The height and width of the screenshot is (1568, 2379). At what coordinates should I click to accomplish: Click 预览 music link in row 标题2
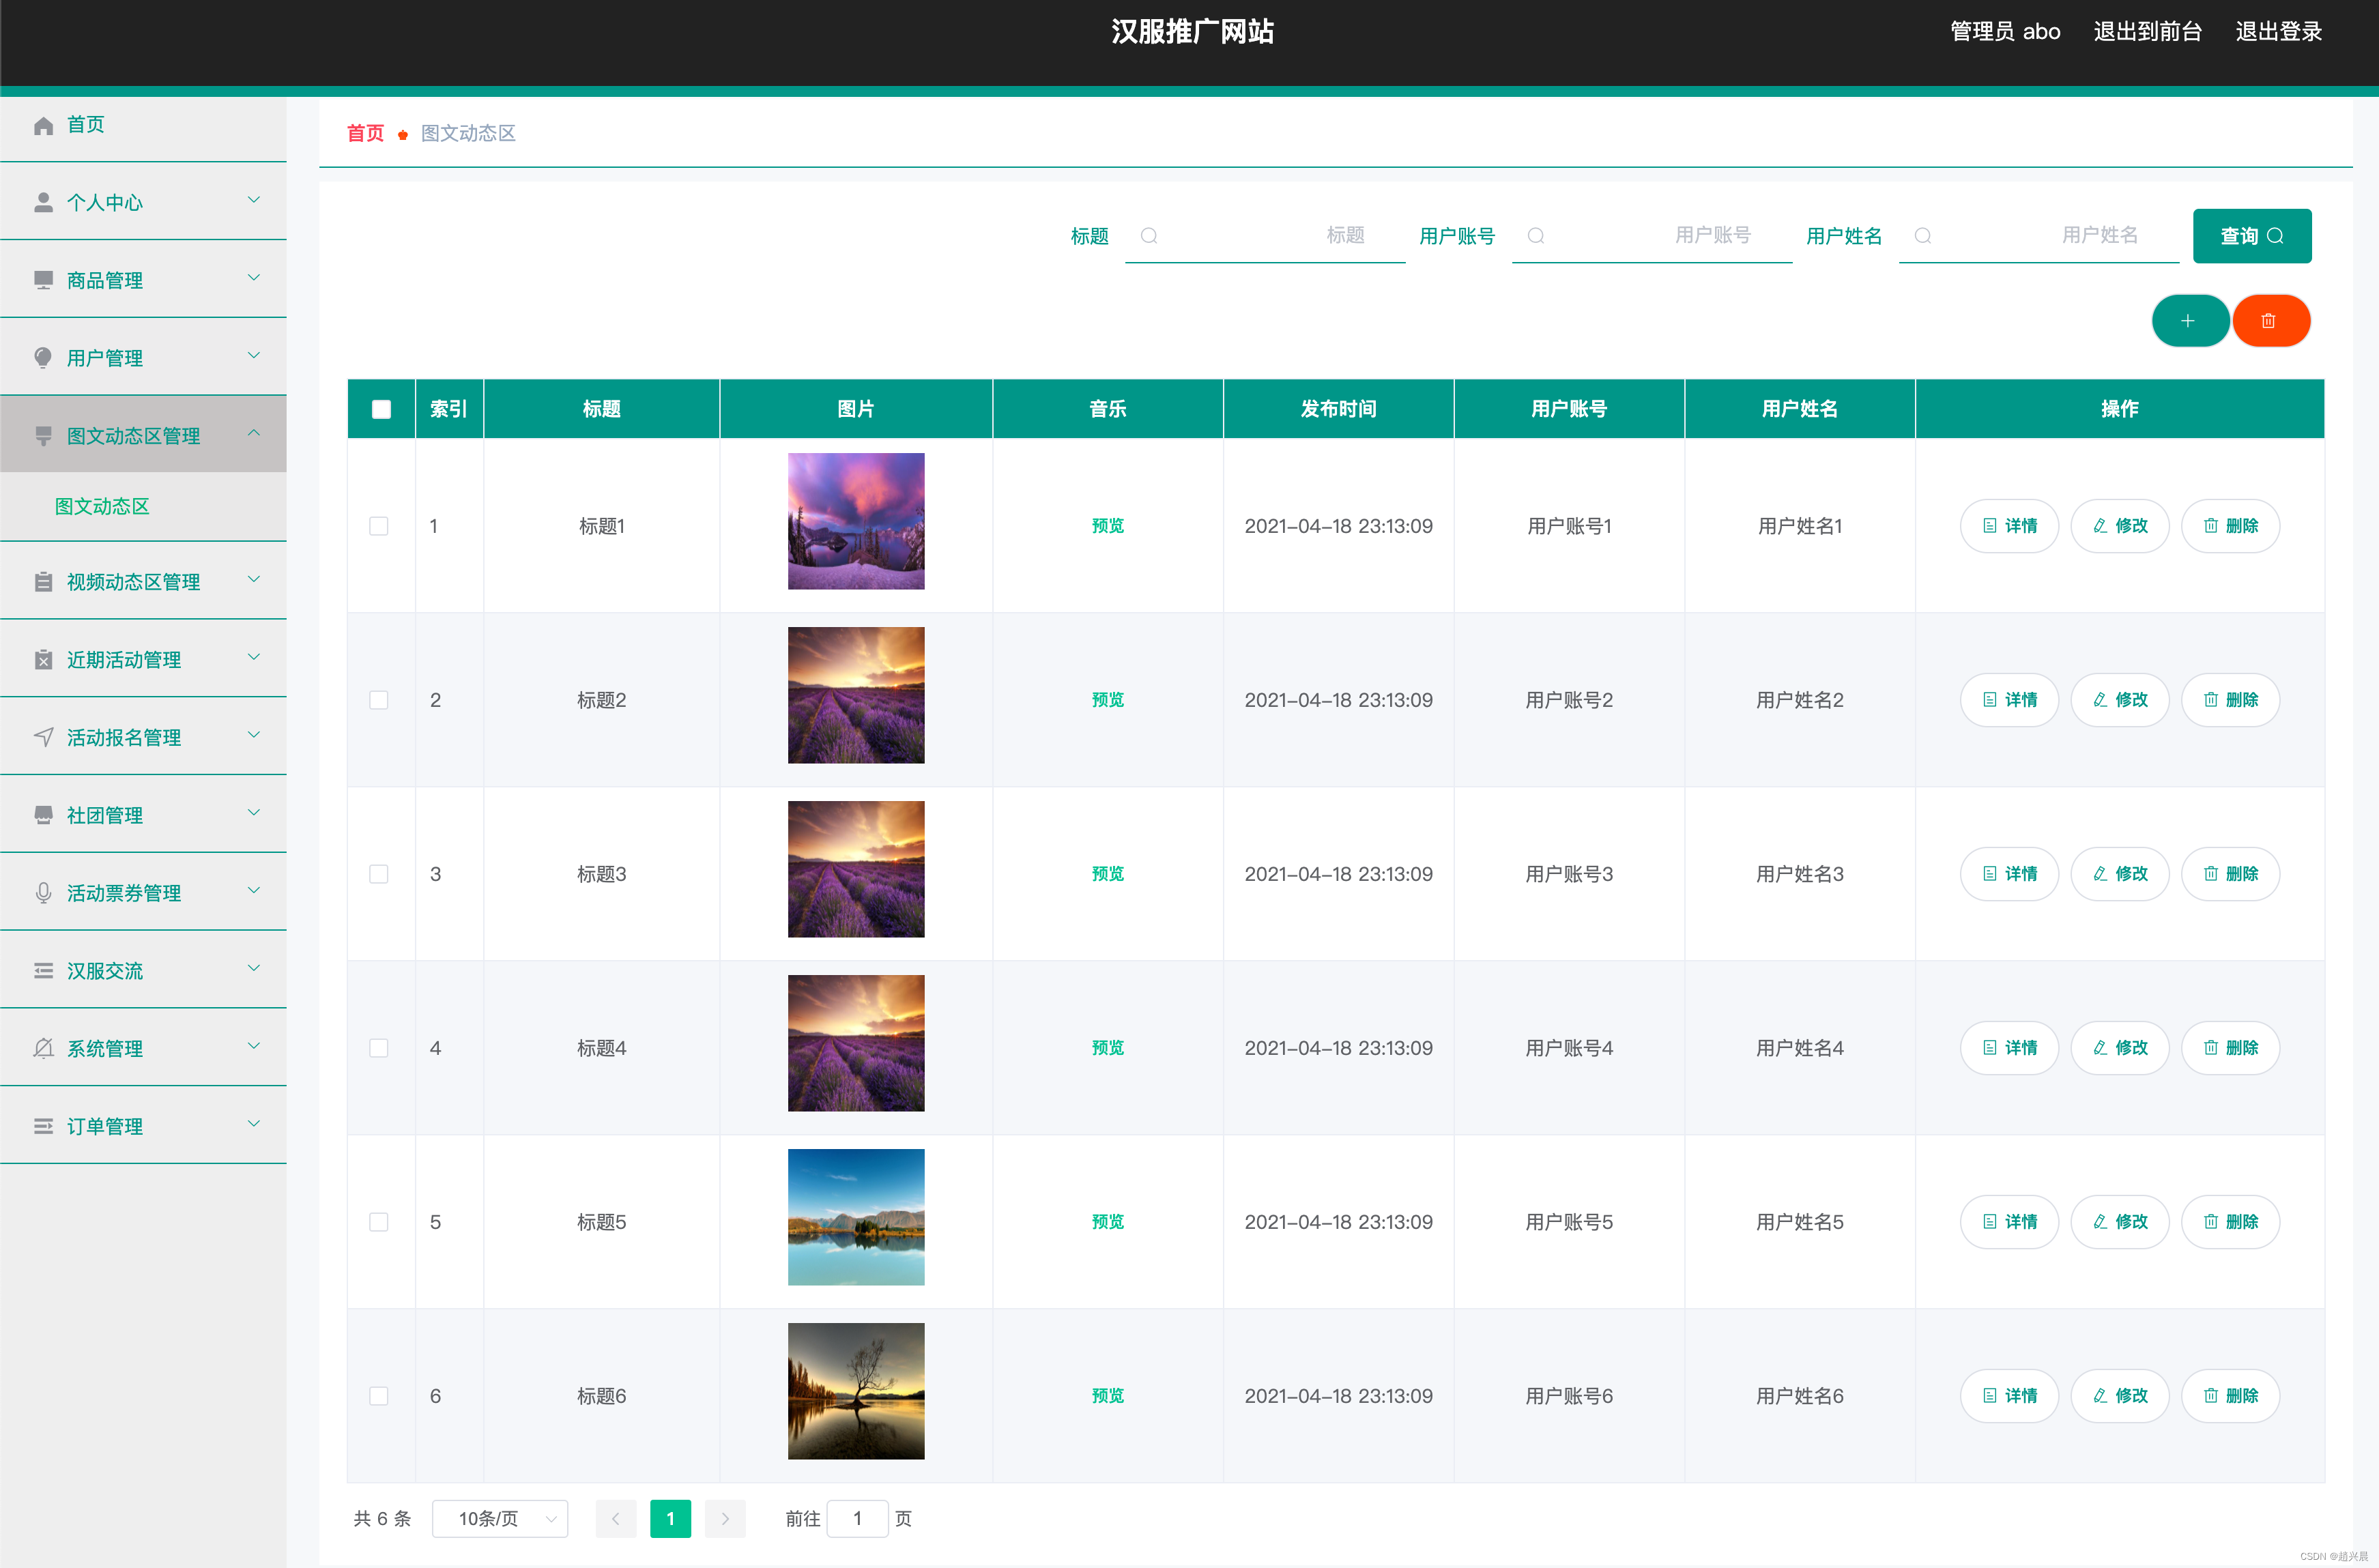[1108, 700]
